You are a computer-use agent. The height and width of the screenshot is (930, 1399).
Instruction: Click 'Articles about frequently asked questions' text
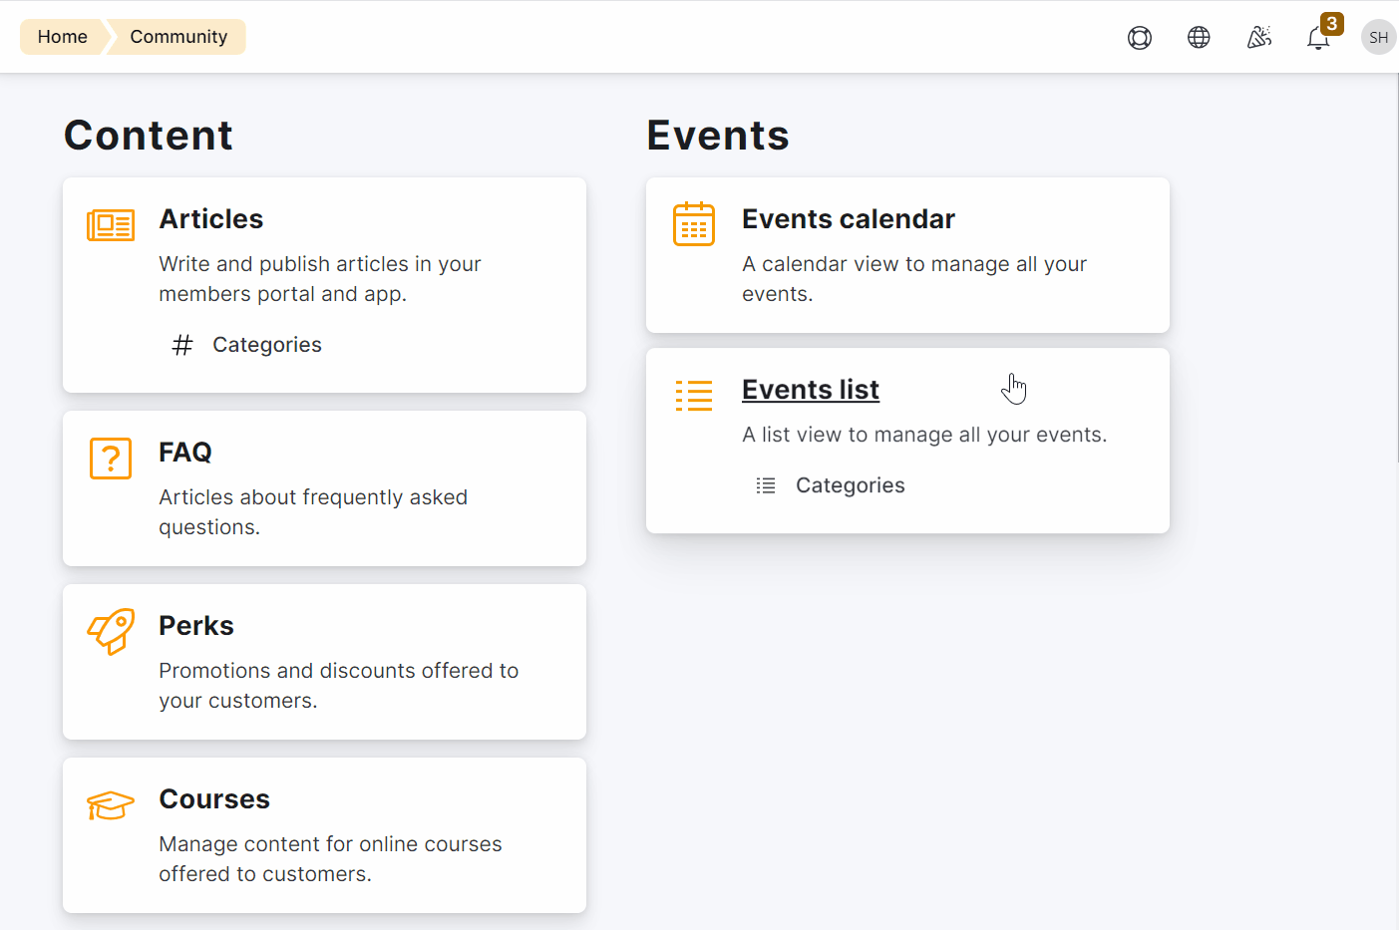click(x=313, y=512)
